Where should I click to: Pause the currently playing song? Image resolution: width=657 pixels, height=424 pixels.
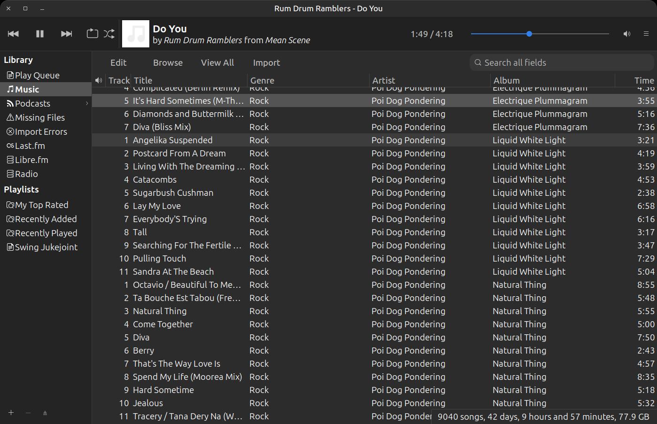[39, 34]
